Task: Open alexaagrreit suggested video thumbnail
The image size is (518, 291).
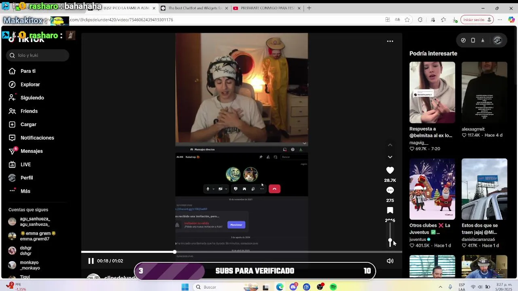Action: point(484,93)
